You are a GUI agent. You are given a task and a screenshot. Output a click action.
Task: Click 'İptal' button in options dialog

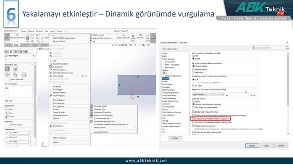266,146
